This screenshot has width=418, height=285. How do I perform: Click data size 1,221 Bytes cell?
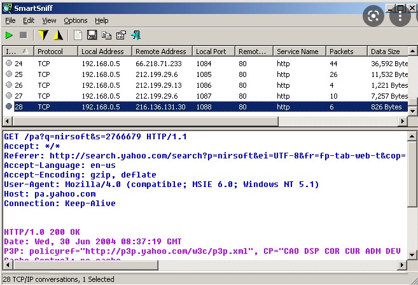(x=389, y=85)
